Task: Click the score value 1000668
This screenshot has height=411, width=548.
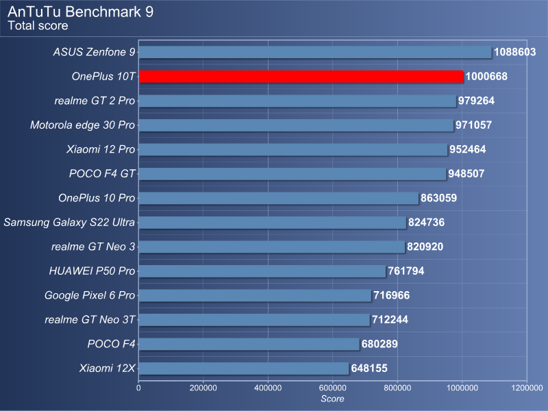Action: tap(486, 77)
